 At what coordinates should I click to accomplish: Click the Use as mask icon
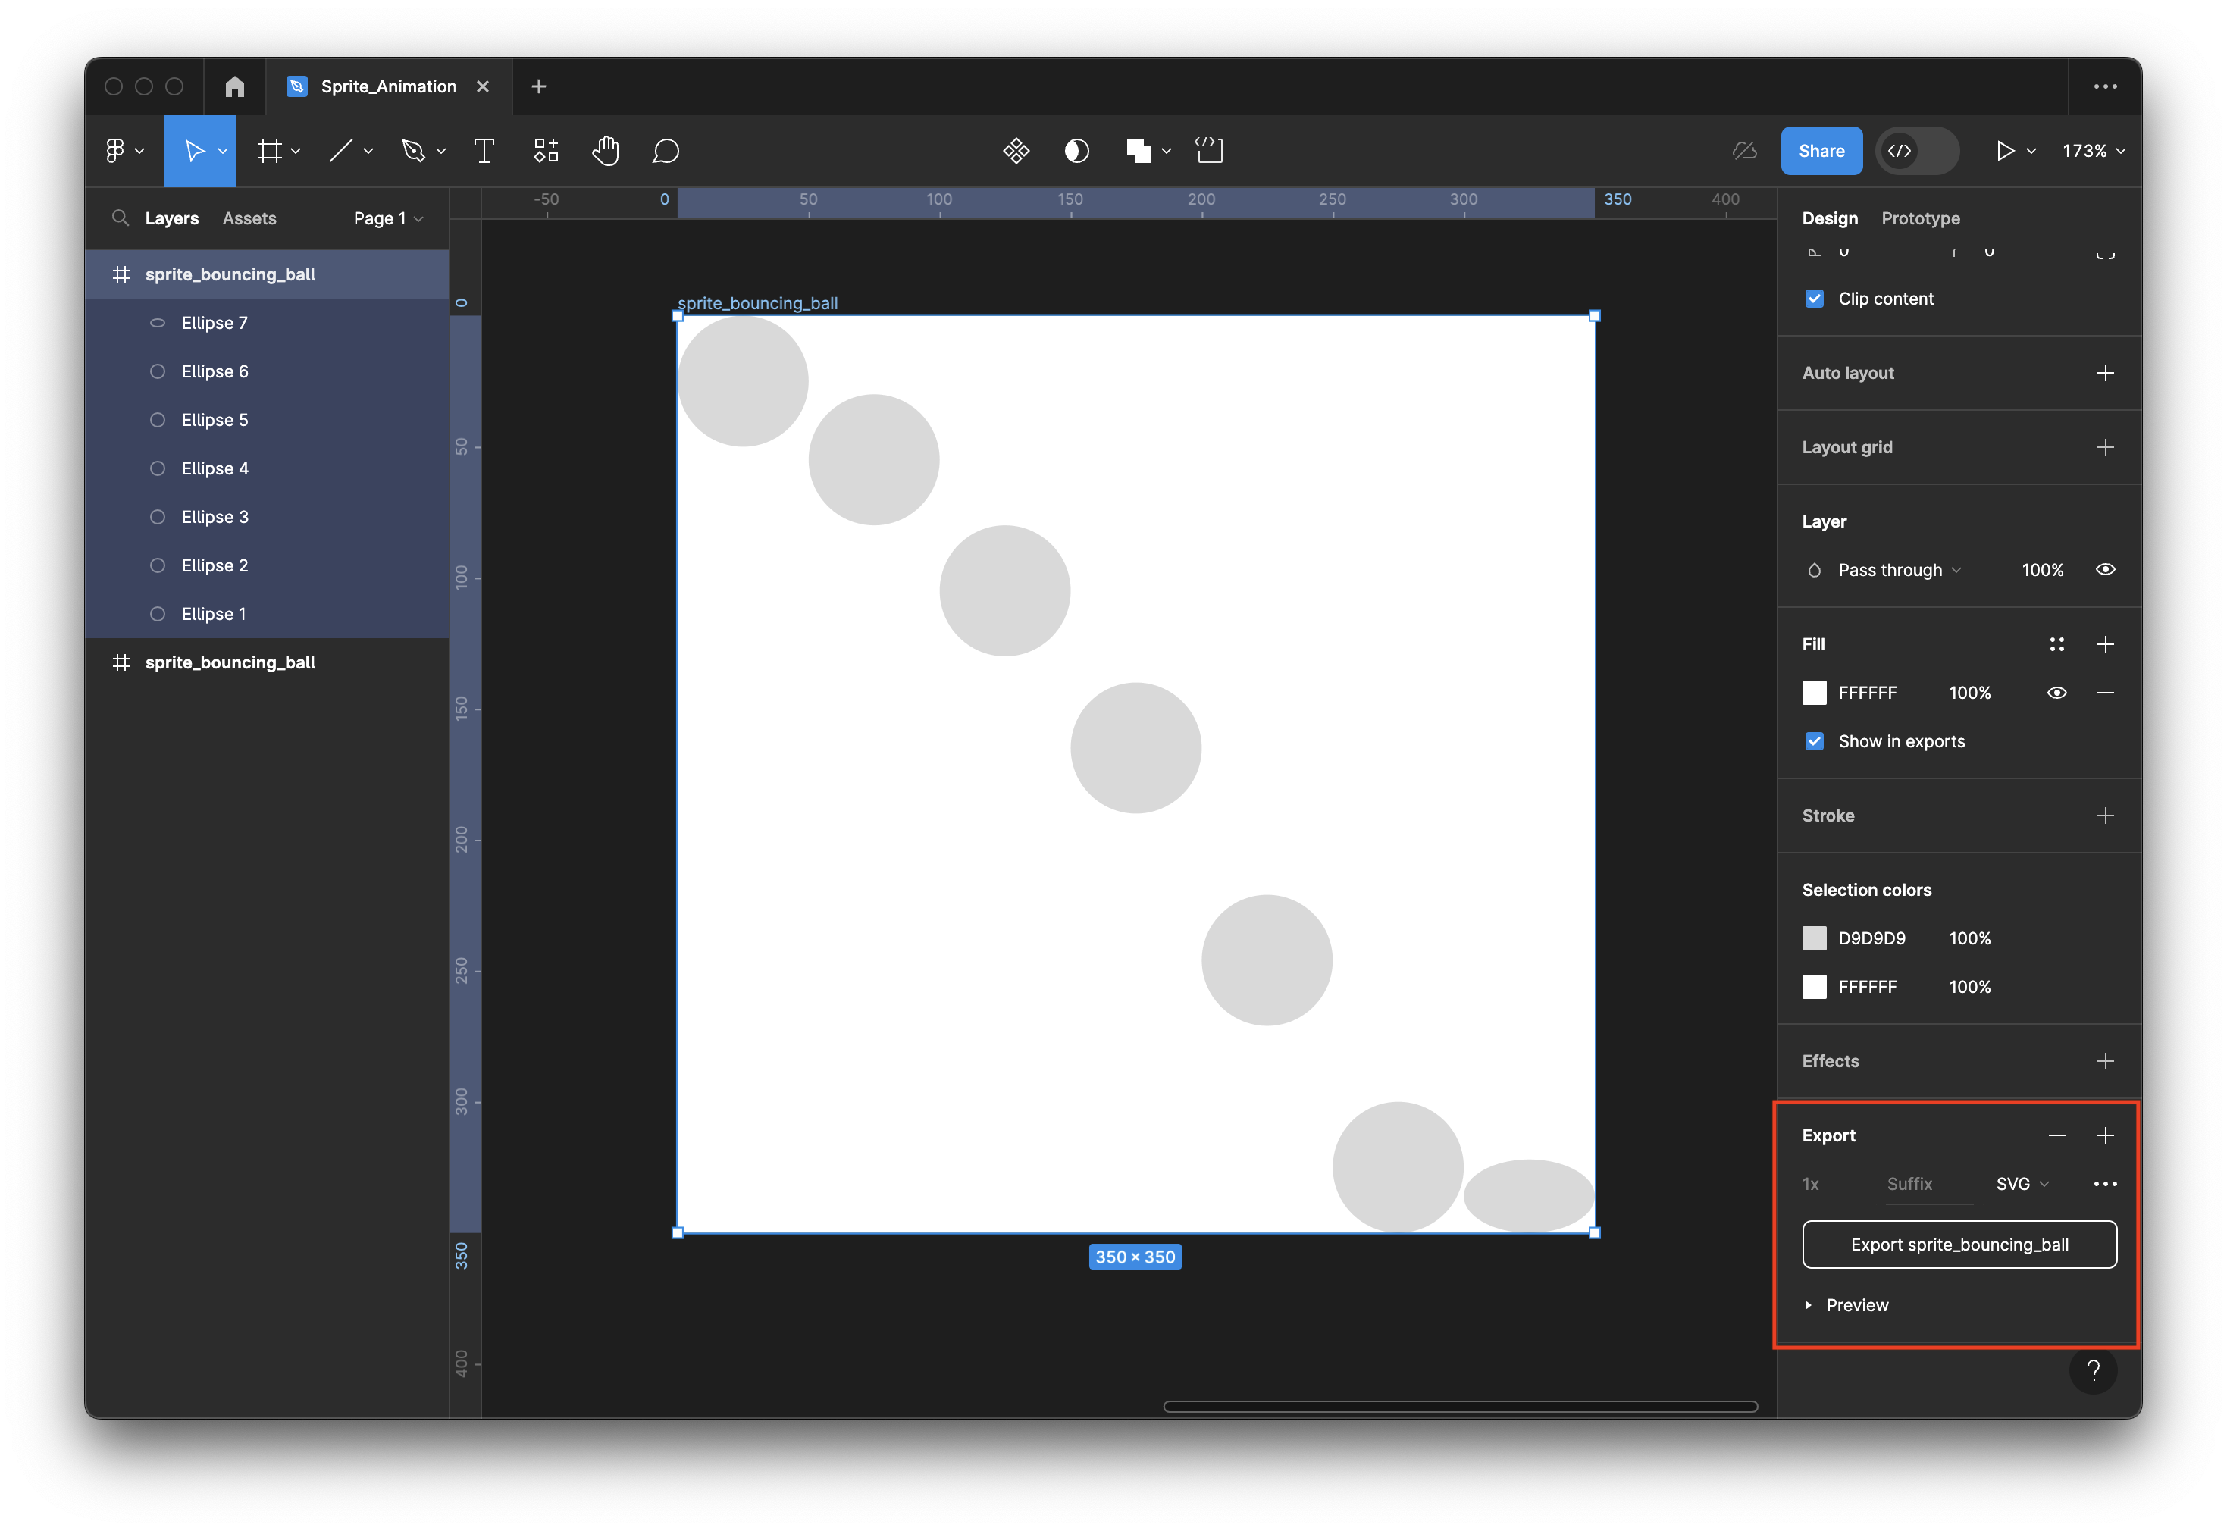pyautogui.click(x=1077, y=151)
